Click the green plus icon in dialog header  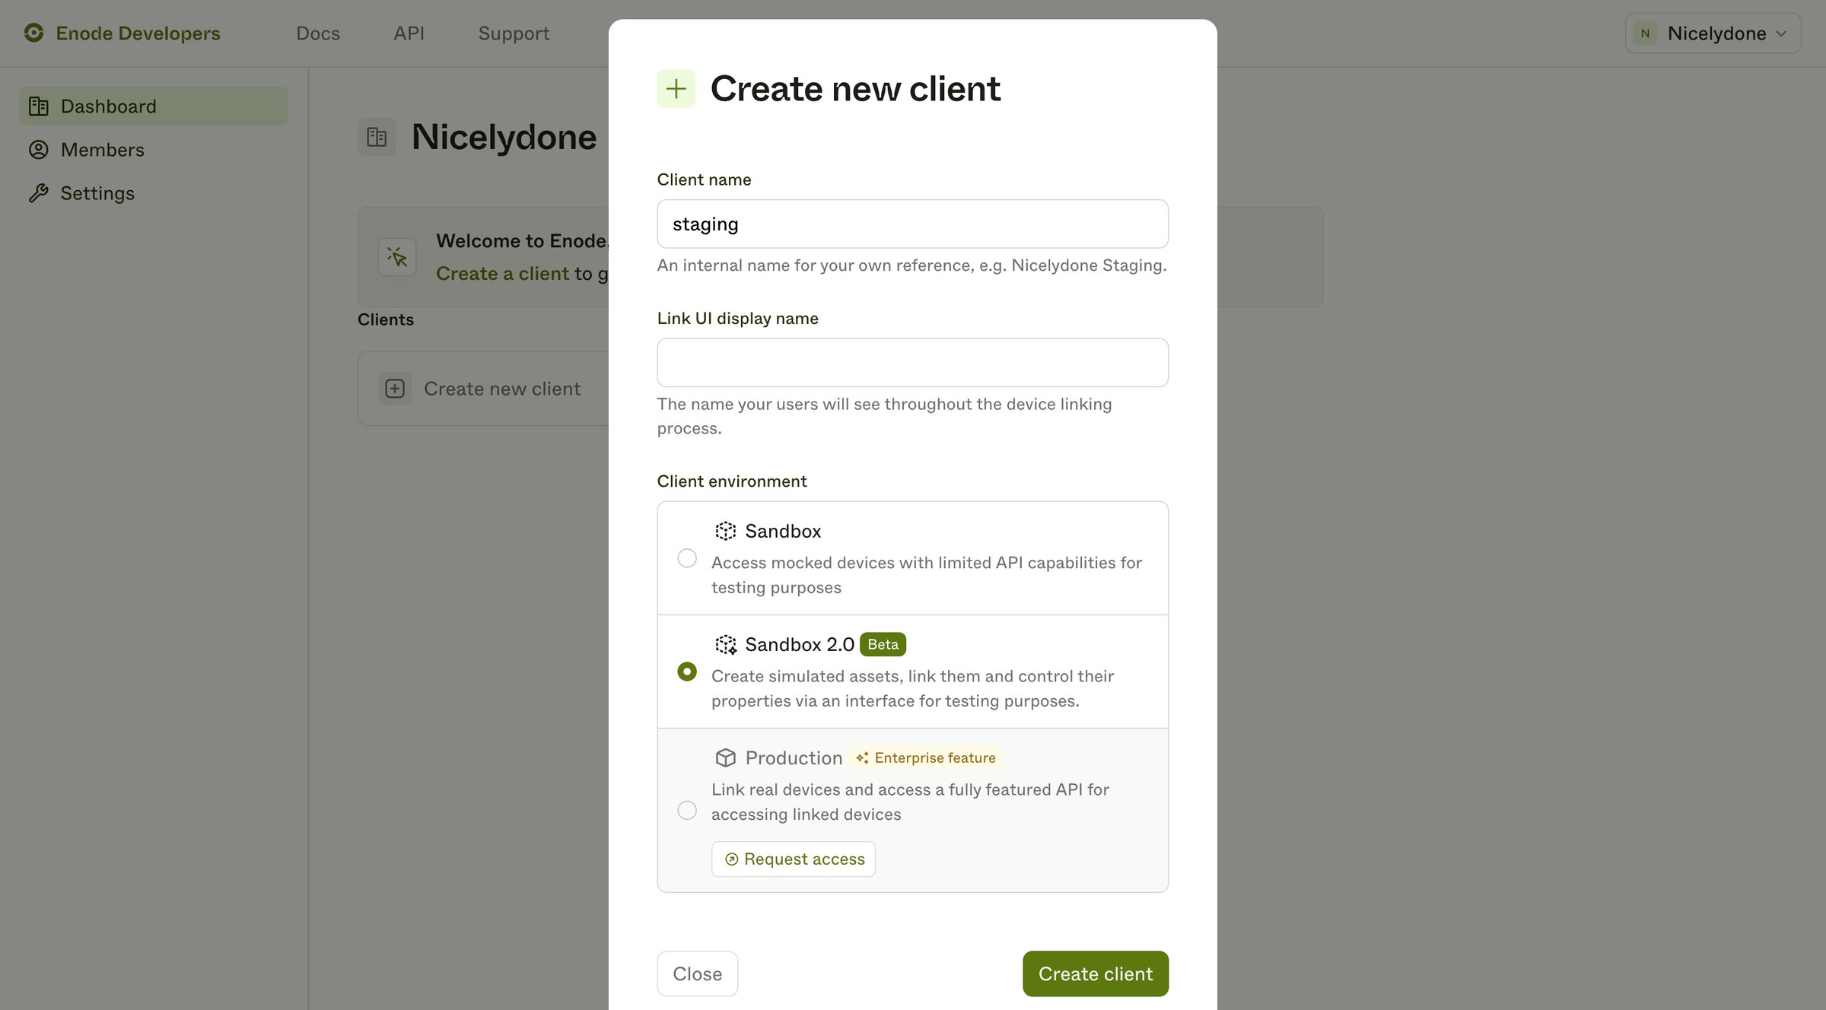[x=676, y=88]
